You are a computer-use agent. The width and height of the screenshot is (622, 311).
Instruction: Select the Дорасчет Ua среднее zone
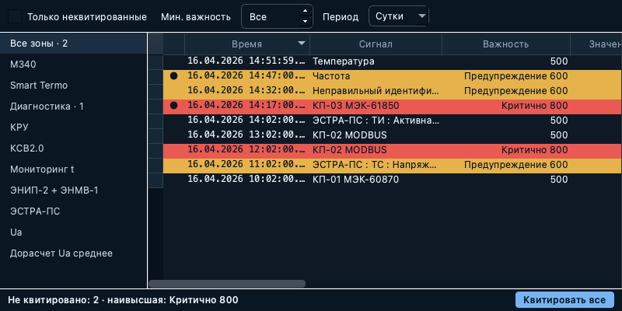coord(73,253)
